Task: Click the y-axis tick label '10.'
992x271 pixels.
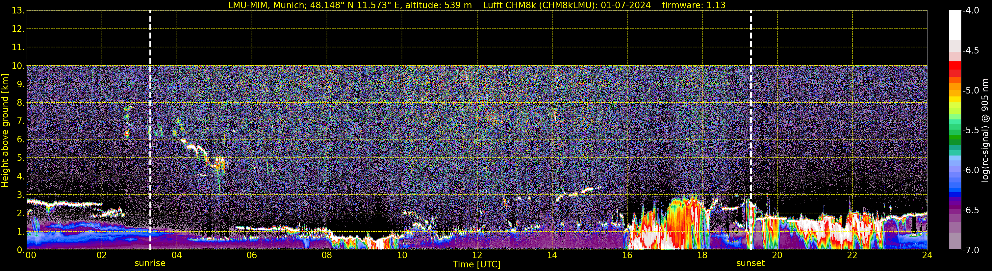Action: click(x=18, y=66)
